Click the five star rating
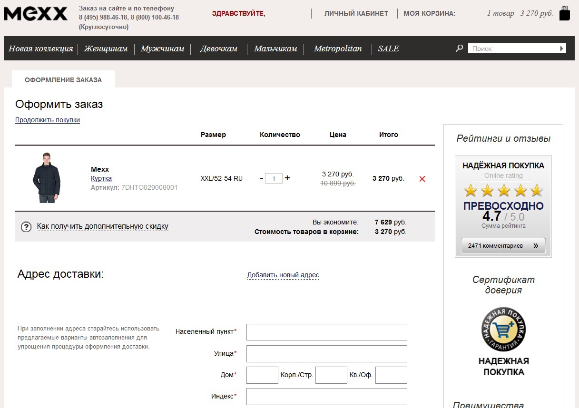The width and height of the screenshot is (579, 408). pyautogui.click(x=503, y=191)
